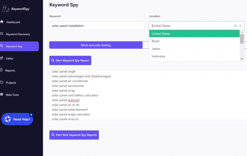Collapse the Location dropdown arrow
The image size is (247, 156).
240,26
